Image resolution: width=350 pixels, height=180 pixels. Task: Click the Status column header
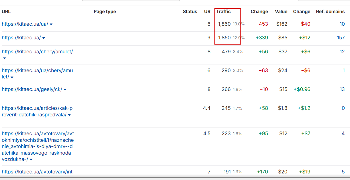190,12
